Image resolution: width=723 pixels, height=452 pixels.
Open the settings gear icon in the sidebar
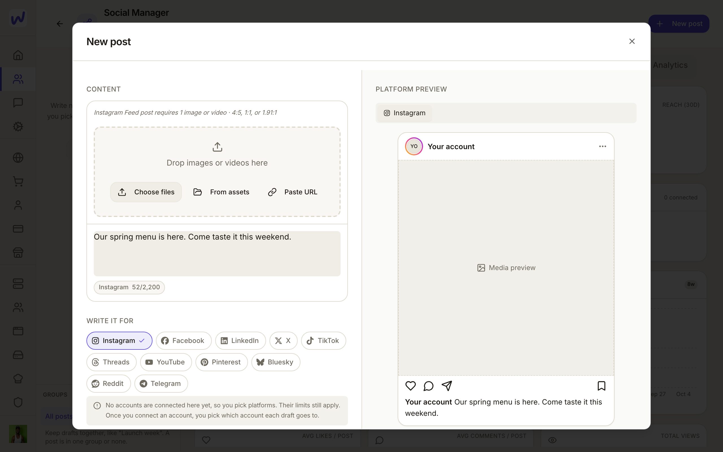[18, 127]
